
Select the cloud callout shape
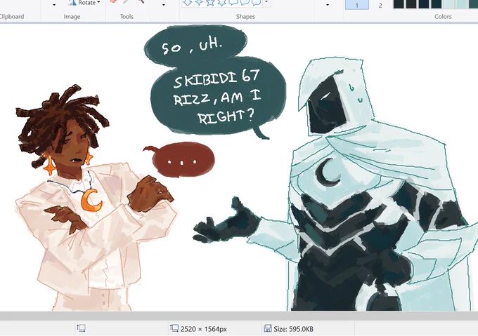257,2
